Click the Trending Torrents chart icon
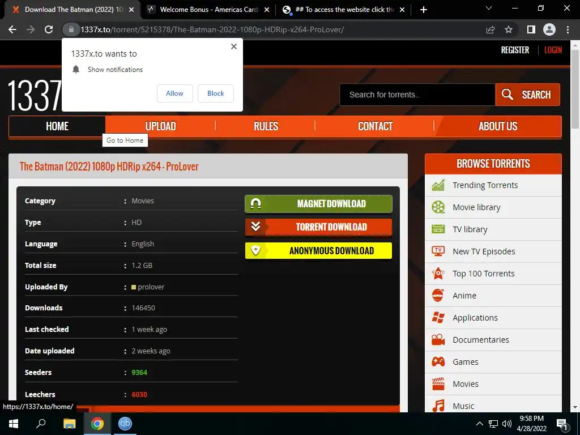Viewport: 580px width, 435px height. pos(438,185)
